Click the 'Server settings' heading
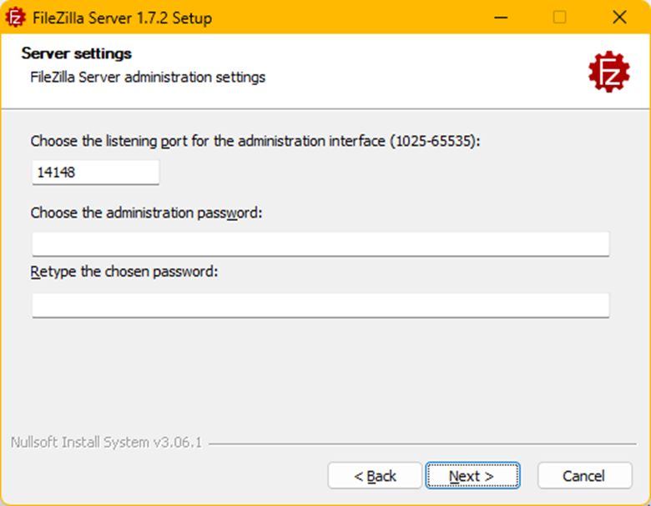Screen dimensions: 651x506 [77, 53]
